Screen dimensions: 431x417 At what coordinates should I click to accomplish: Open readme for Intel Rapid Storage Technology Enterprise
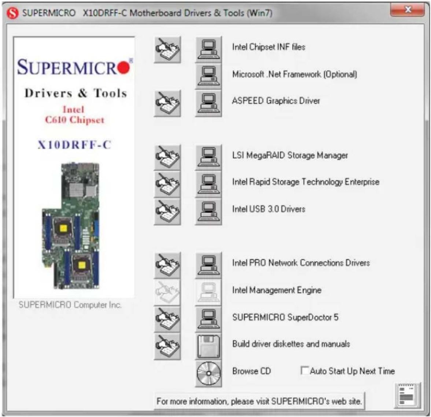(167, 184)
